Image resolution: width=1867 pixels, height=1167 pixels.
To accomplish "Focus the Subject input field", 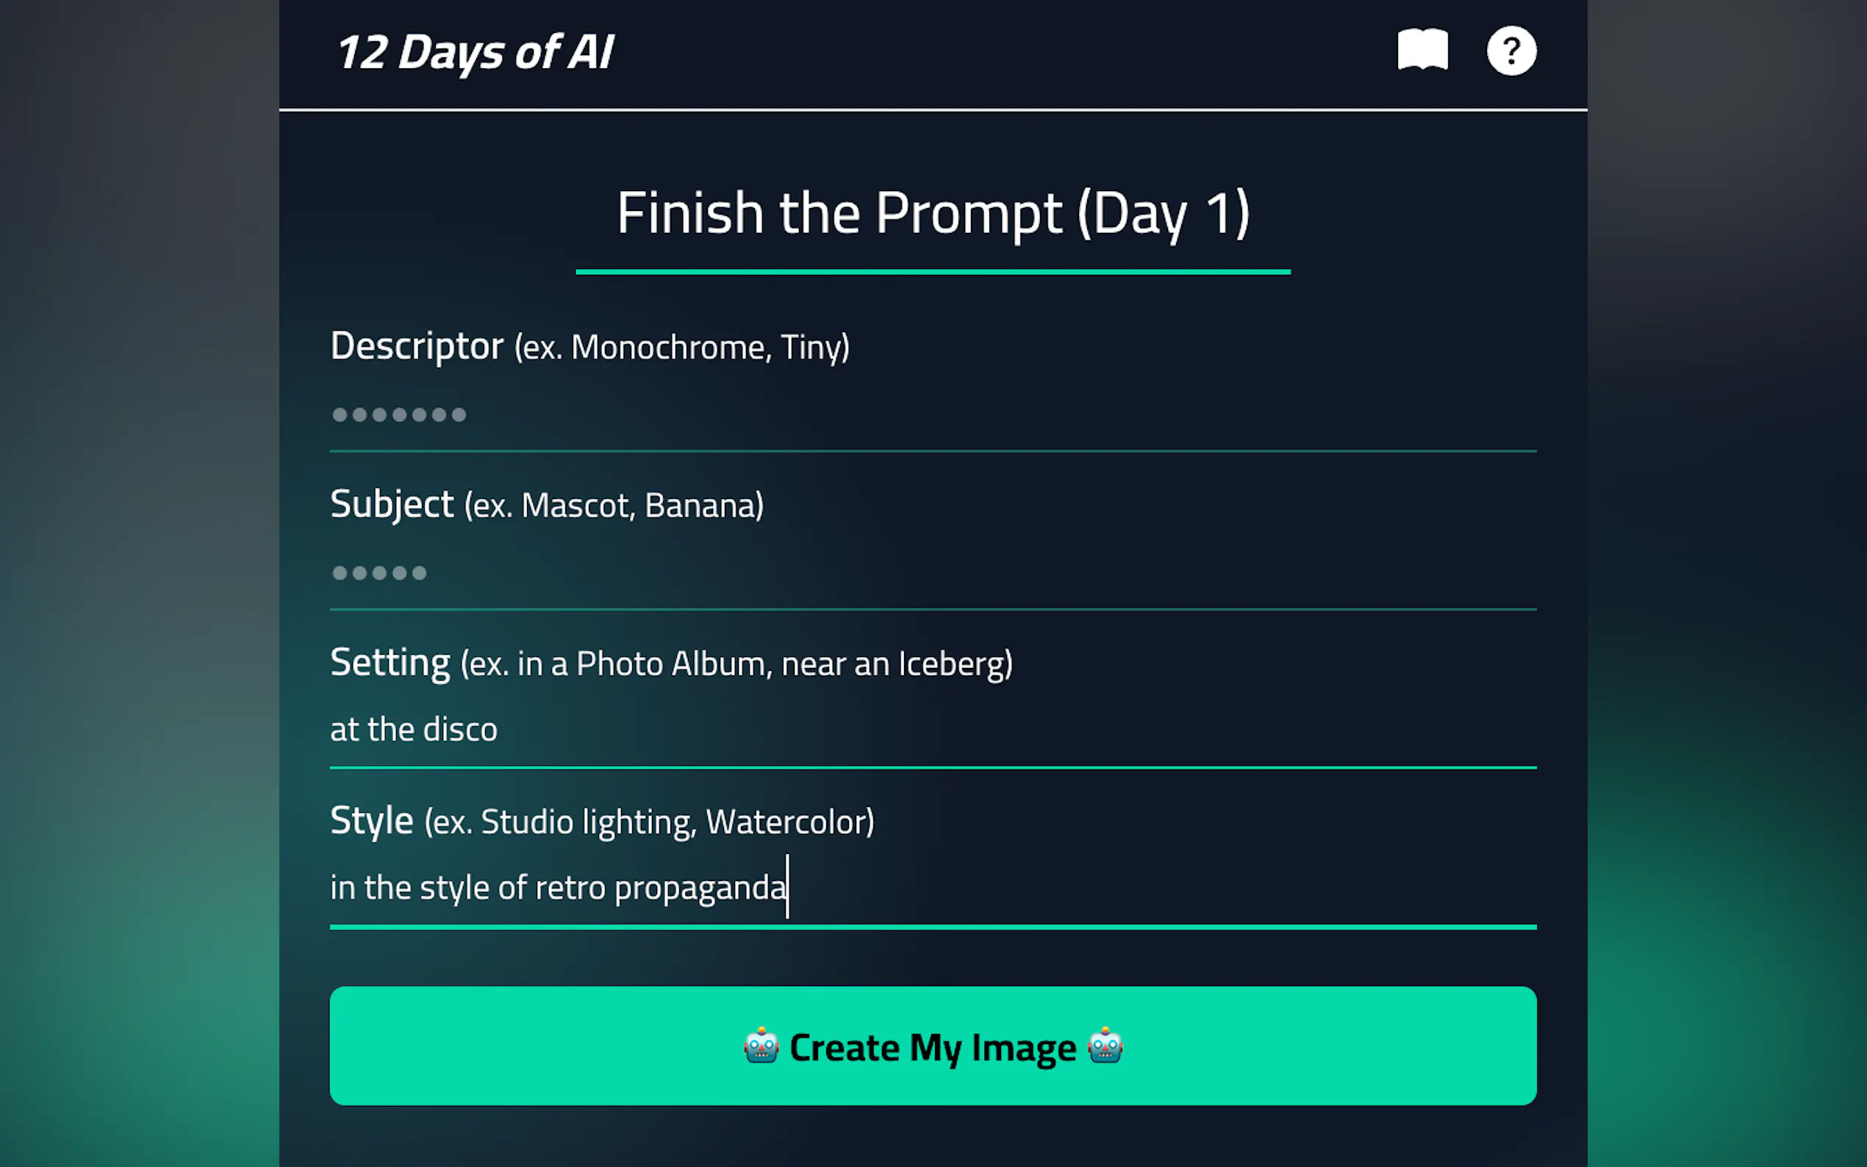I will point(932,573).
